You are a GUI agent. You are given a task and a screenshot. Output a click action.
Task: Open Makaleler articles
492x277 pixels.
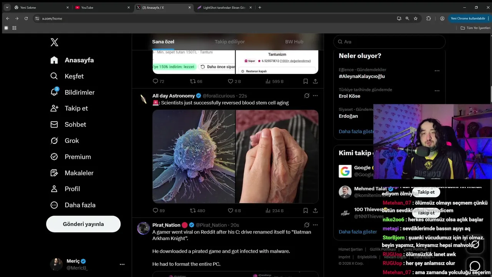pos(72,173)
